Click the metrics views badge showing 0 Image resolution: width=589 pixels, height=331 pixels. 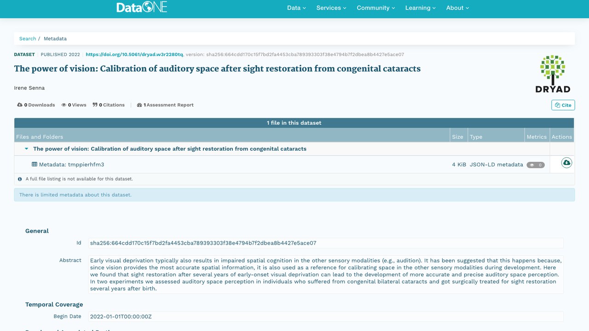tap(536, 165)
